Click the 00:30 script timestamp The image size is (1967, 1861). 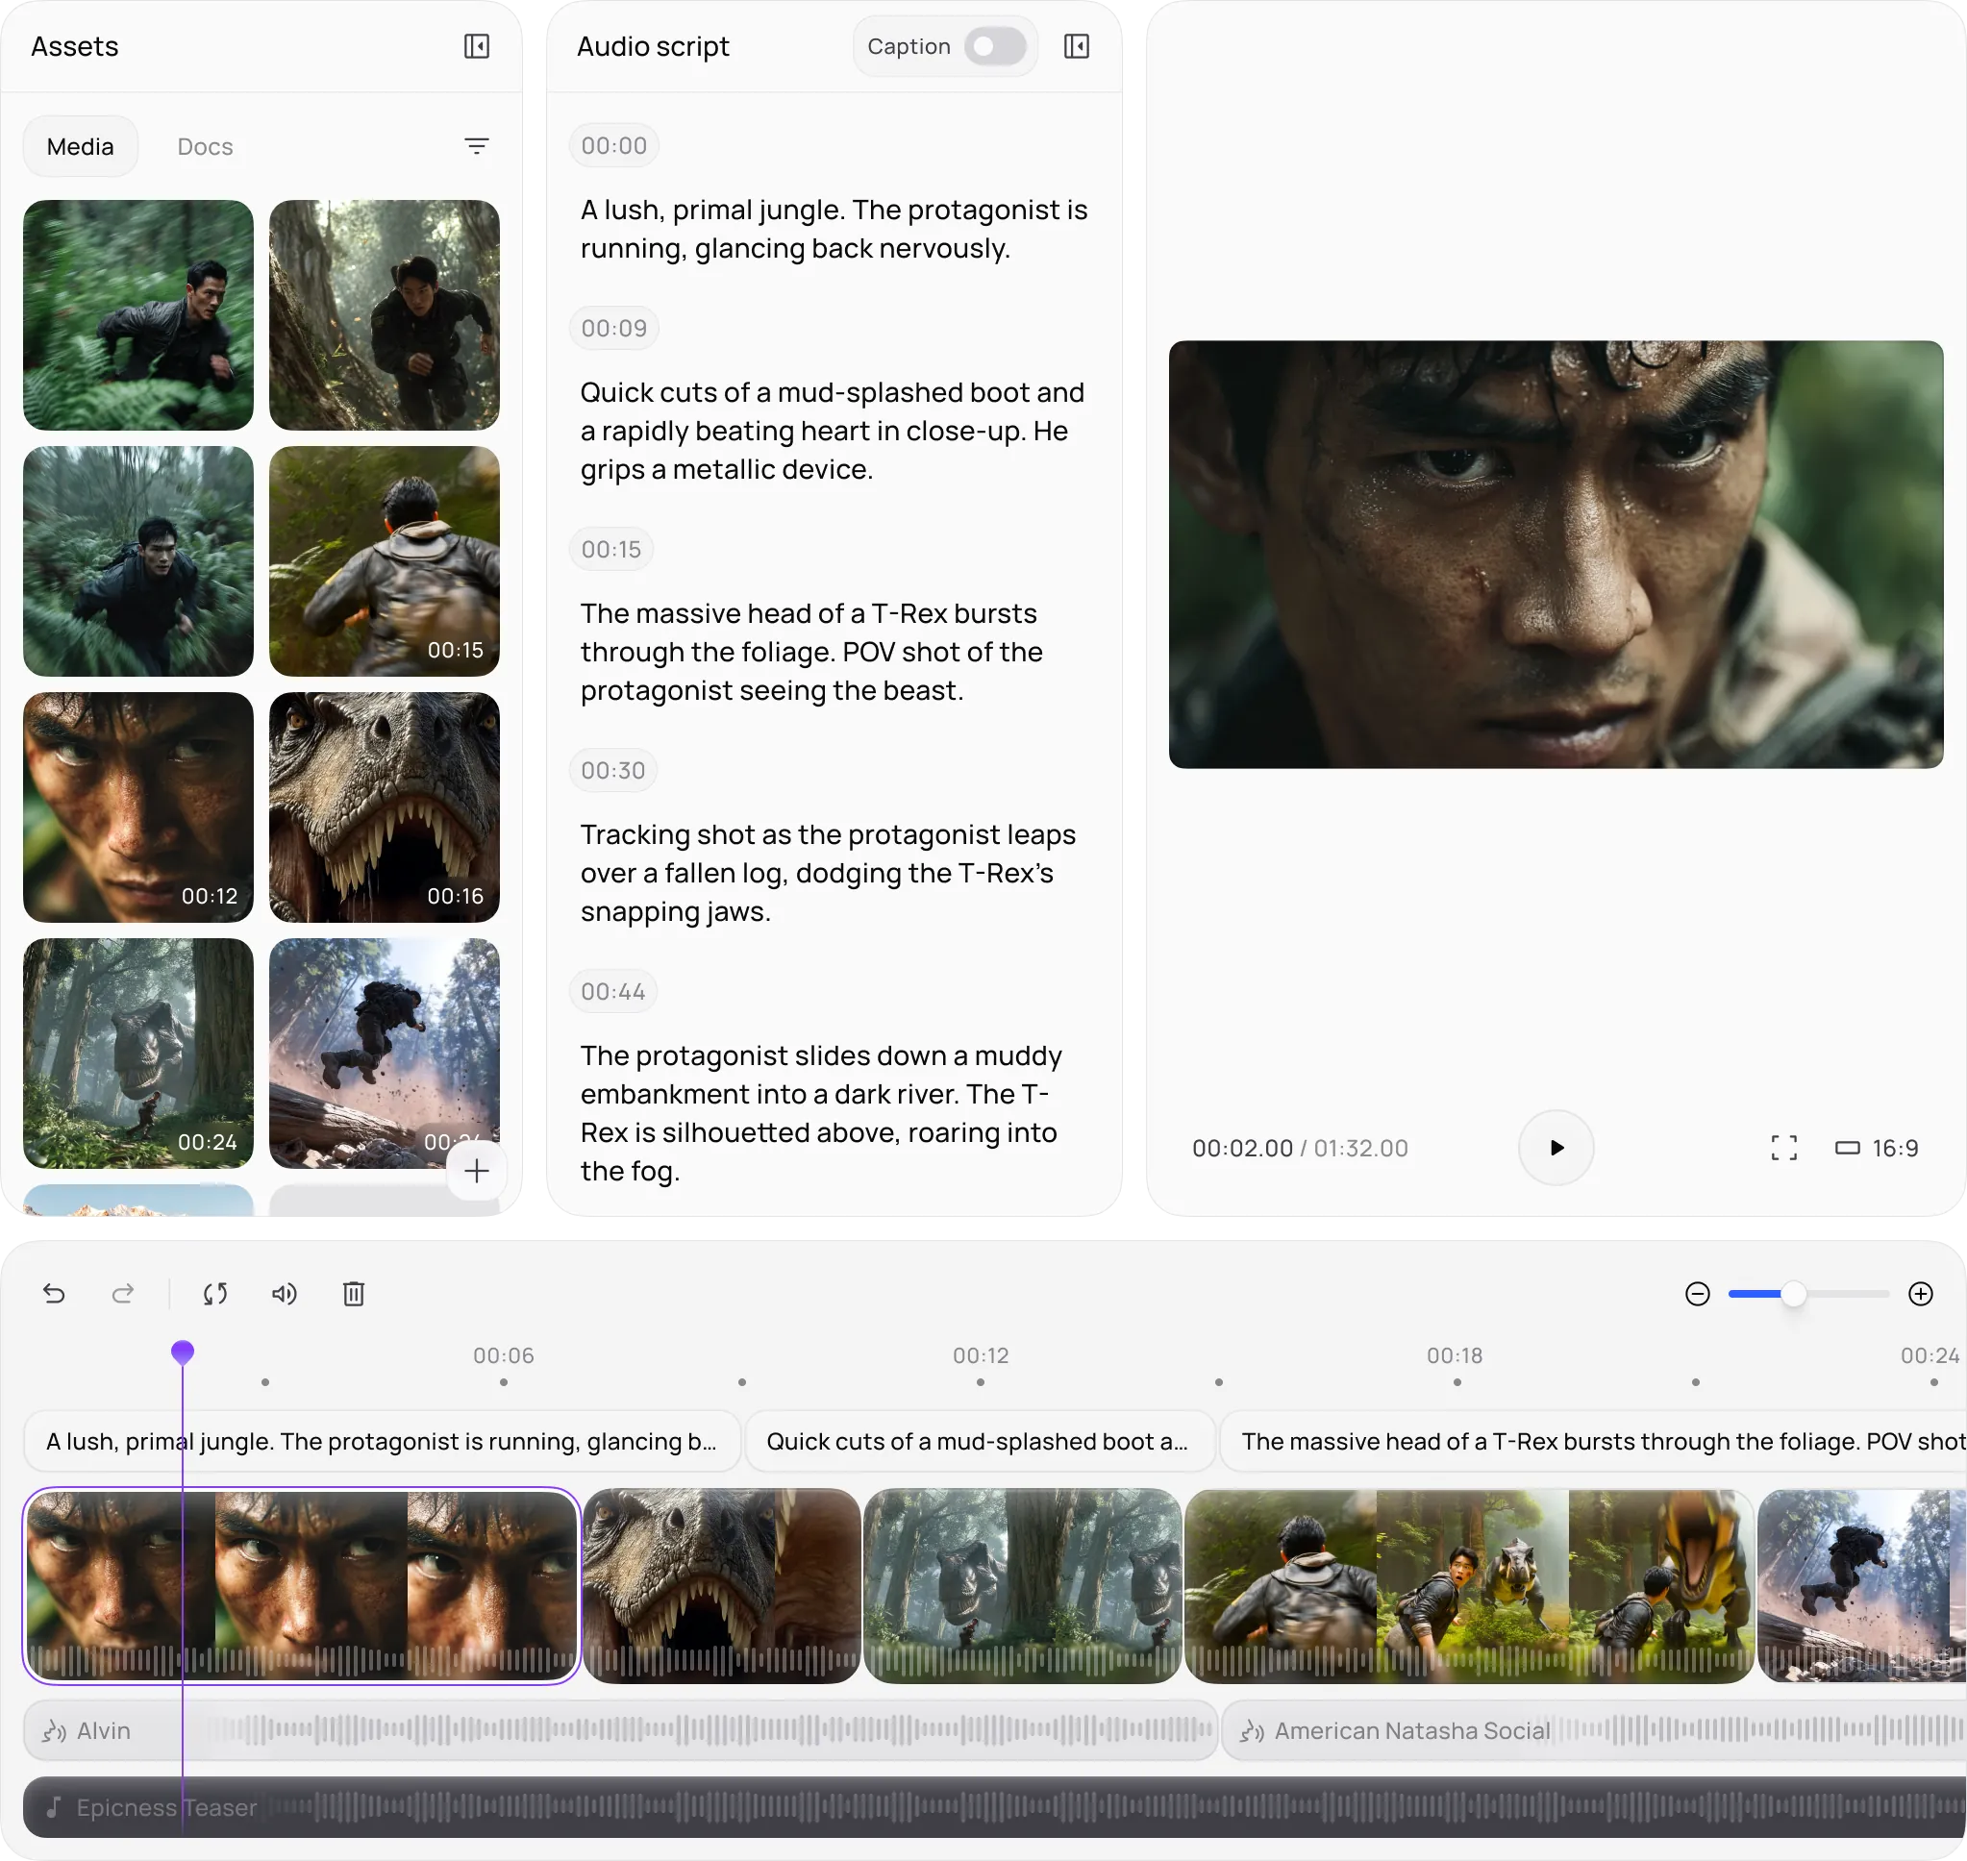coord(613,771)
